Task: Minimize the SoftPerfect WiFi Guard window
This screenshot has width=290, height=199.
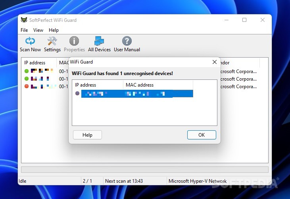Action: [227, 20]
